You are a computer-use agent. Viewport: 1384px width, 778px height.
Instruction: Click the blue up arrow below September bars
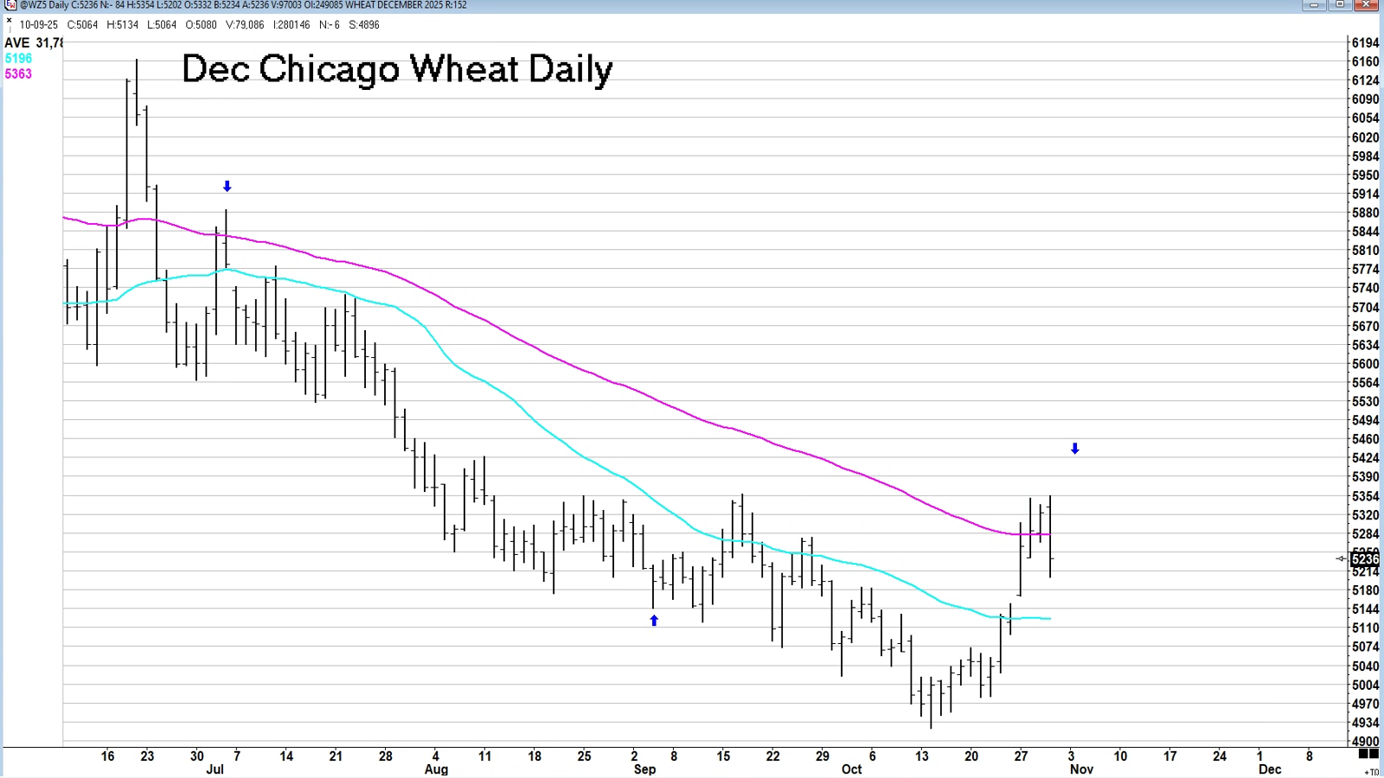pyautogui.click(x=654, y=621)
